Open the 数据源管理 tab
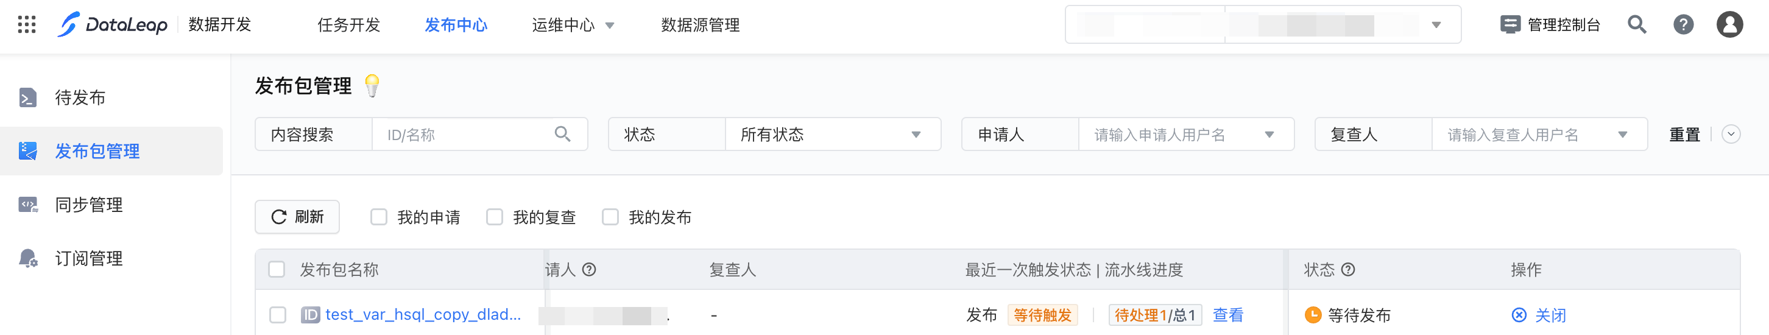Screen dimensions: 1769x335 700,26
